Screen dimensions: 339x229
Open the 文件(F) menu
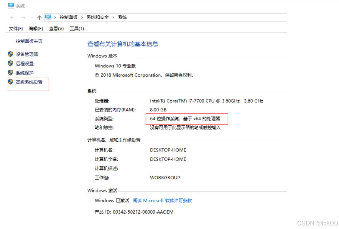point(16,29)
